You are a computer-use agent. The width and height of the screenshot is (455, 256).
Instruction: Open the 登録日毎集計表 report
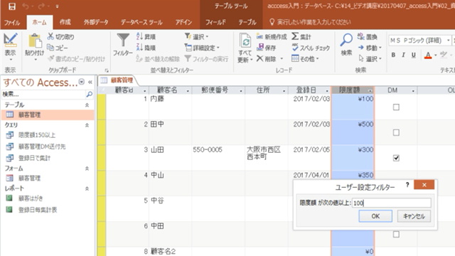(x=38, y=210)
